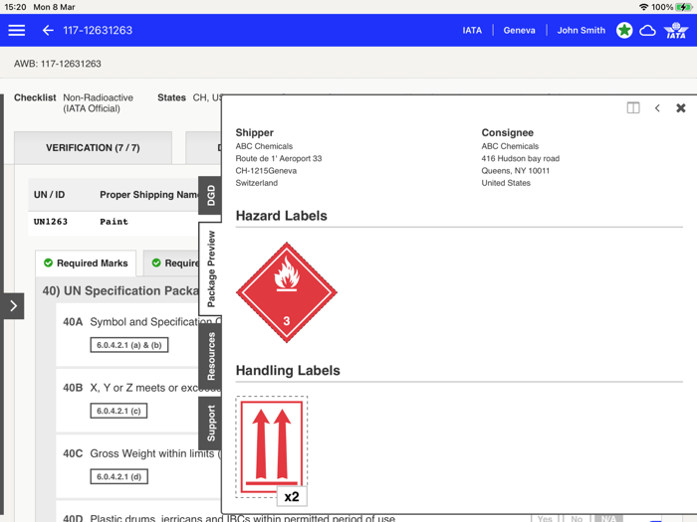Click the Paint shipping name cell
The width and height of the screenshot is (697, 522).
point(114,222)
